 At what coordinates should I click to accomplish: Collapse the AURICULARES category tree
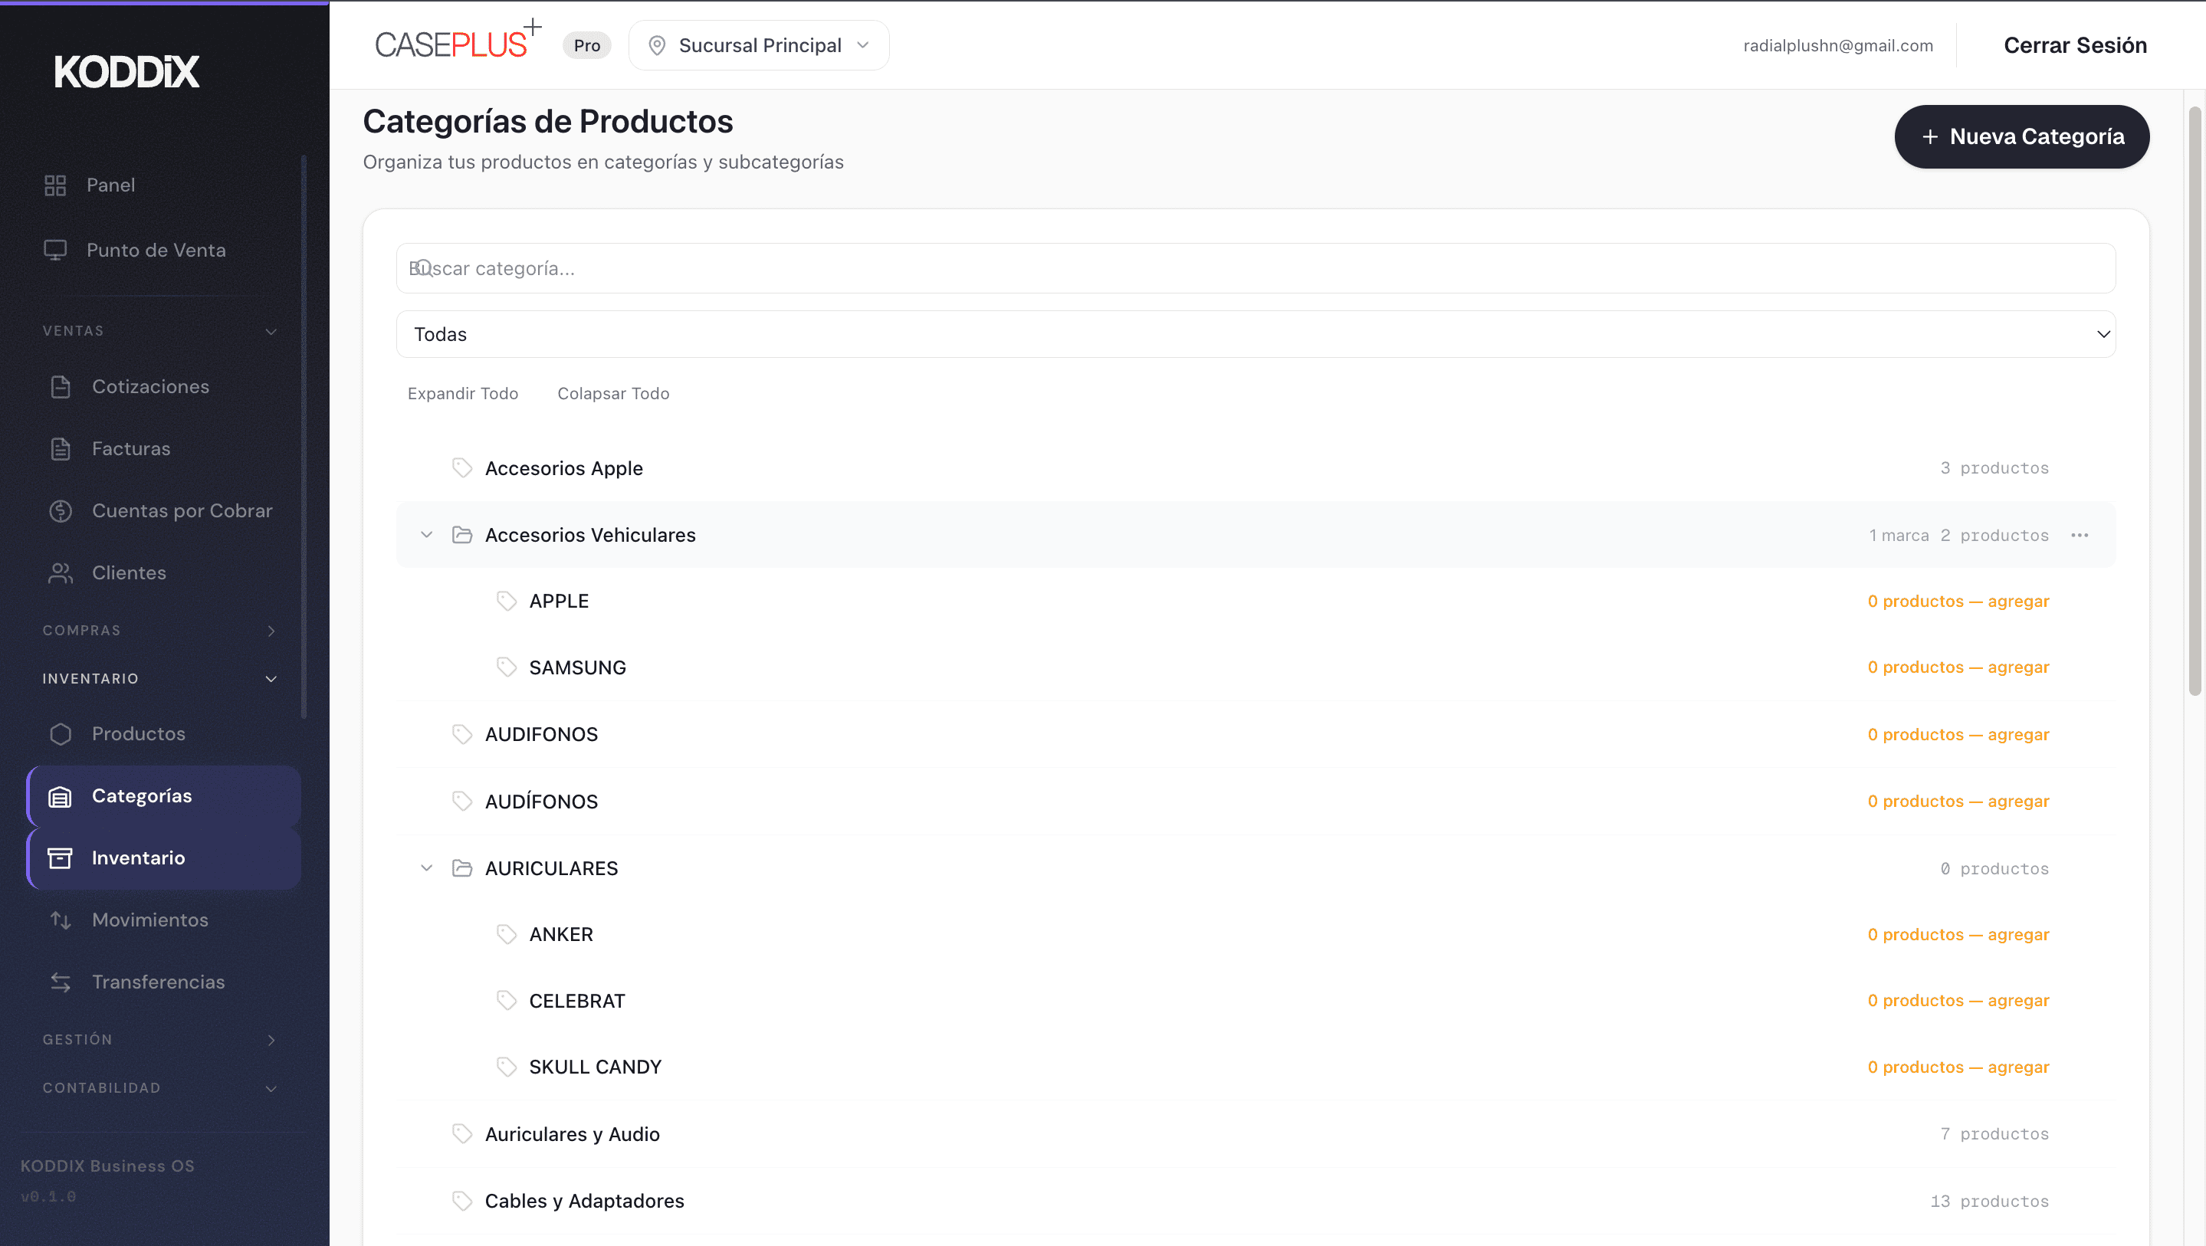pyautogui.click(x=426, y=868)
